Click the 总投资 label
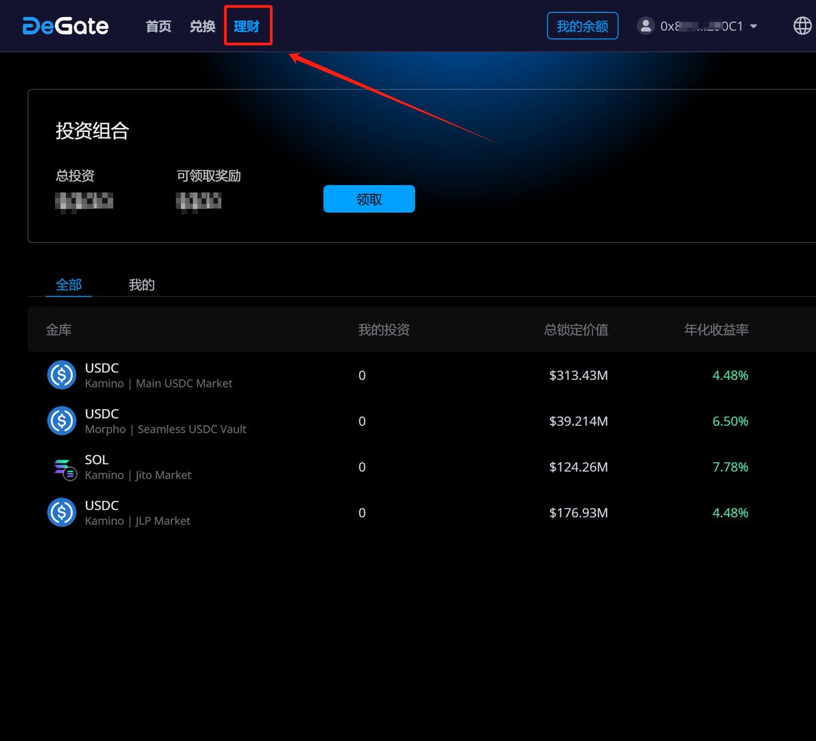This screenshot has height=741, width=816. [75, 175]
